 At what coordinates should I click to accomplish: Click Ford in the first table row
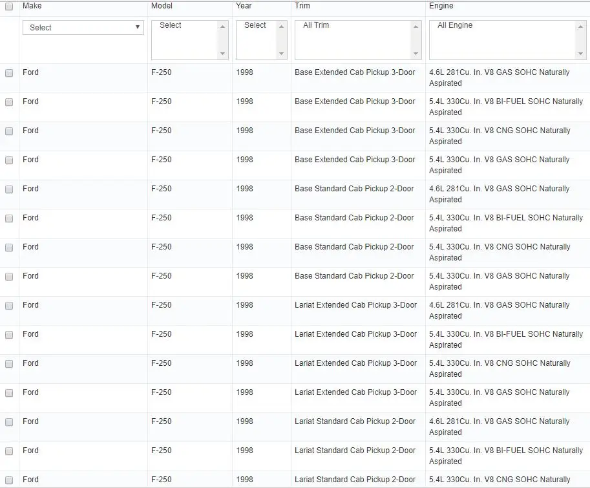pos(30,72)
